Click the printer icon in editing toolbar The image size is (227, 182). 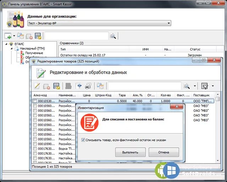click(x=88, y=86)
